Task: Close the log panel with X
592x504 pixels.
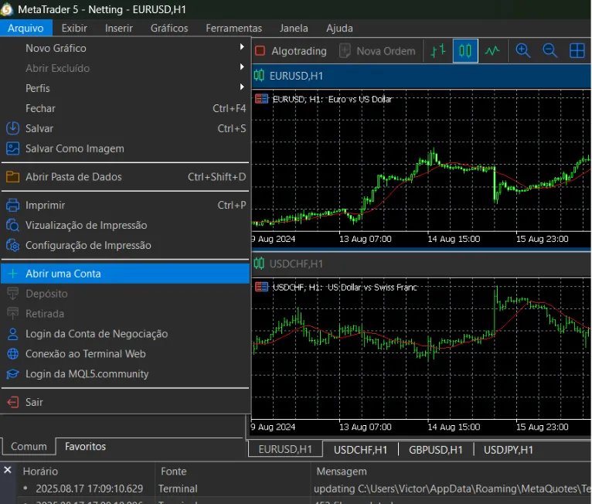Action: click(x=8, y=470)
